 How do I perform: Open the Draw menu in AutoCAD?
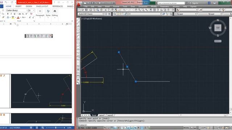coord(133,6)
